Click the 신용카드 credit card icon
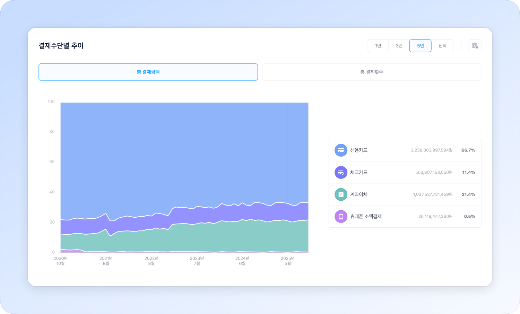 pos(341,150)
